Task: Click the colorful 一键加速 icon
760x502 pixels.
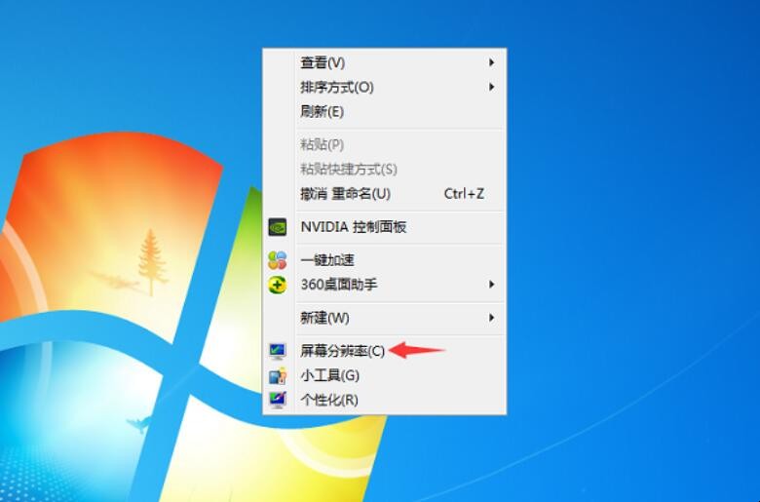Action: [278, 260]
